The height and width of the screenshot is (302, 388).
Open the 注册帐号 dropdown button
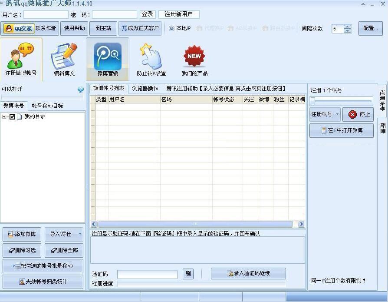point(325,114)
